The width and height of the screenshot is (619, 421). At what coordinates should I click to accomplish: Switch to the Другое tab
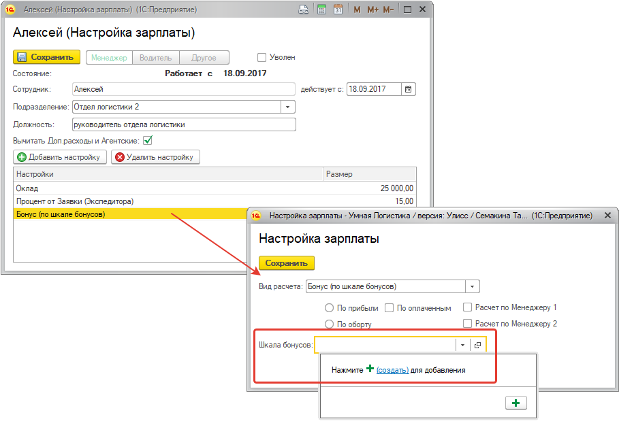point(204,58)
